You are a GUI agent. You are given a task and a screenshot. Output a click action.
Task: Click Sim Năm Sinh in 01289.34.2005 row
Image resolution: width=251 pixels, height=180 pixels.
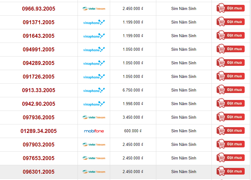coord(184,131)
